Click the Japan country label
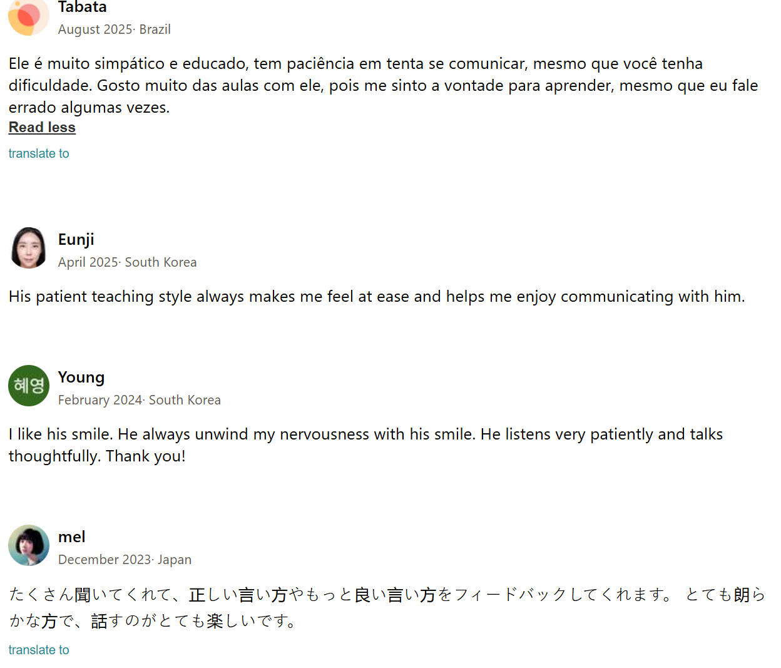The width and height of the screenshot is (781, 668). 175,560
